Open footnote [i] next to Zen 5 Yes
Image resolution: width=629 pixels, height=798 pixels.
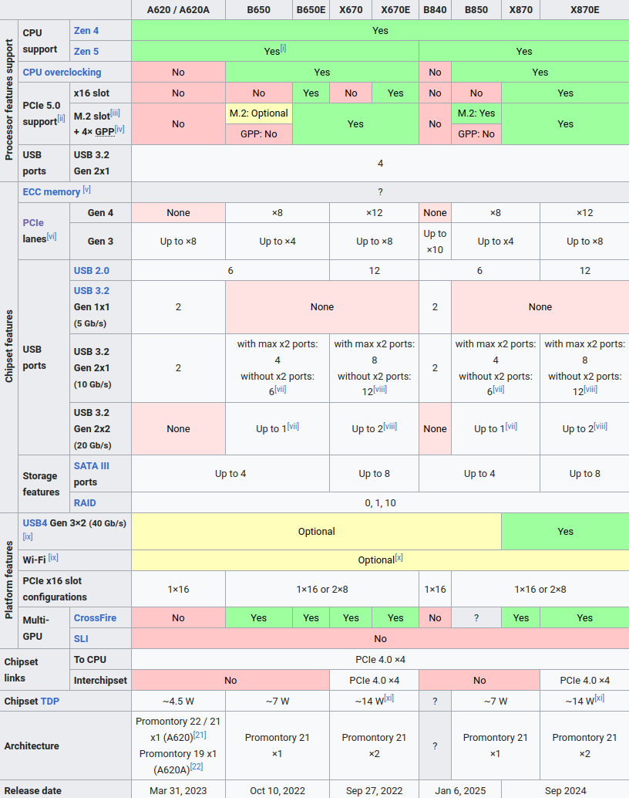pyautogui.click(x=283, y=49)
